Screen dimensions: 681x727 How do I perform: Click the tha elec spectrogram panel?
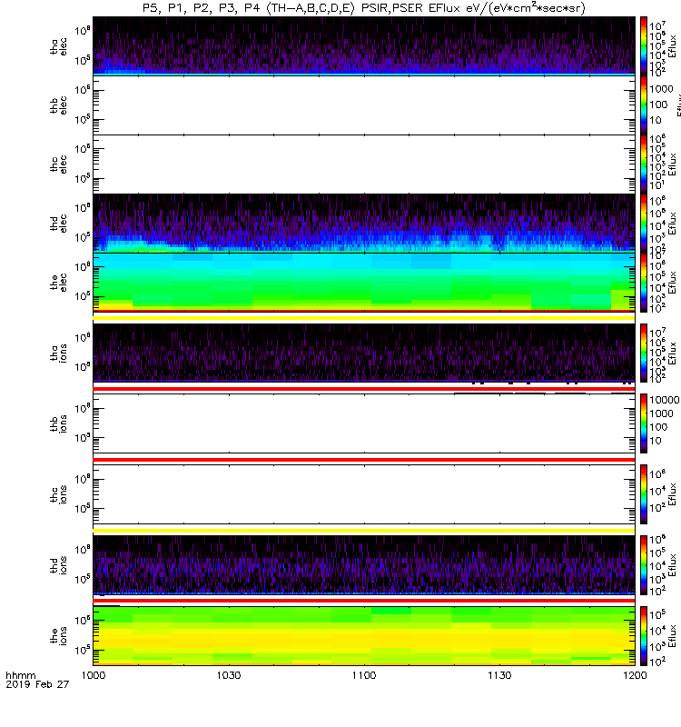tap(364, 45)
